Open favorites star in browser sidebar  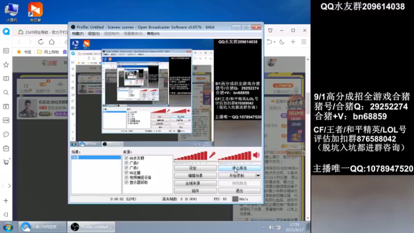[x=6, y=64]
